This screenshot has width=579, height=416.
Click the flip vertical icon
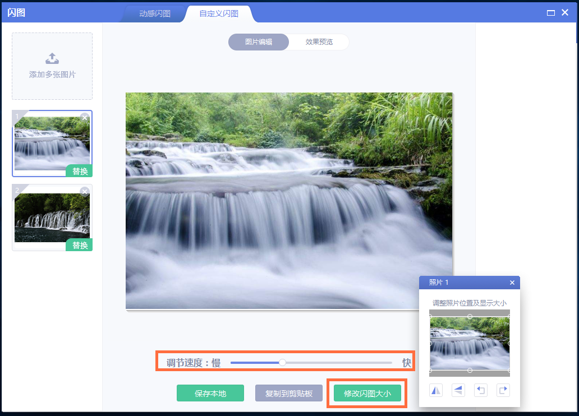[x=458, y=390]
